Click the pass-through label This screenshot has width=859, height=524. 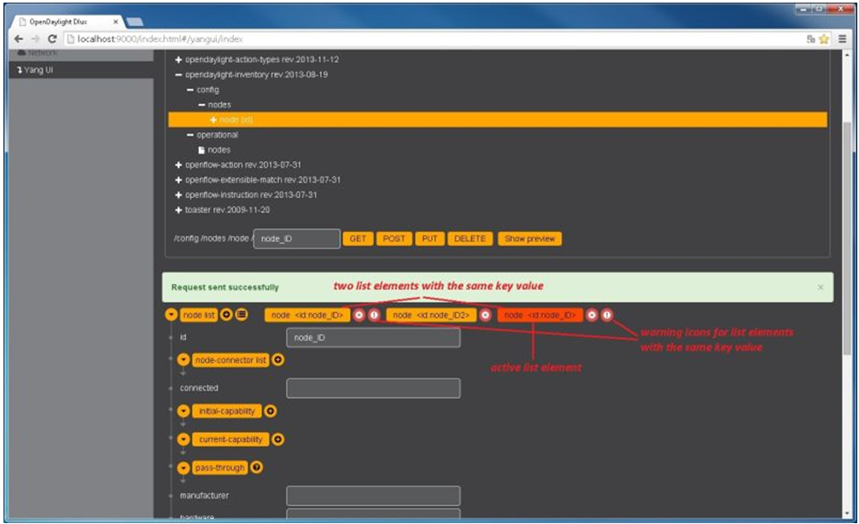pyautogui.click(x=219, y=468)
